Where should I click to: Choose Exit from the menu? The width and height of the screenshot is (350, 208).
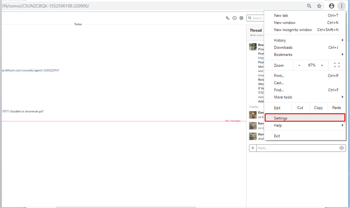tap(305, 136)
